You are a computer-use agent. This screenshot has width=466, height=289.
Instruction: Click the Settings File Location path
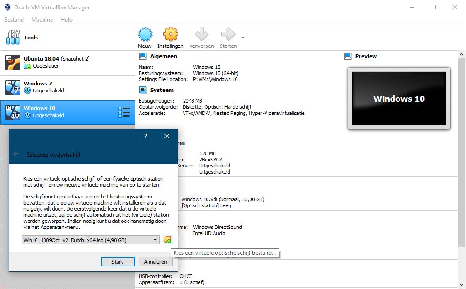click(215, 79)
